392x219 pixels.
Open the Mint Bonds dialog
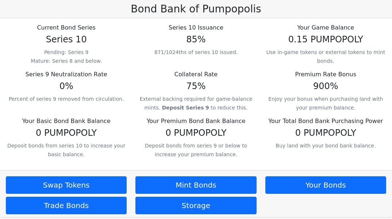click(x=196, y=185)
